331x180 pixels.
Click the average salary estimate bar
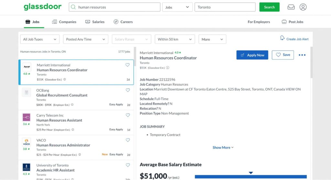[251, 177]
